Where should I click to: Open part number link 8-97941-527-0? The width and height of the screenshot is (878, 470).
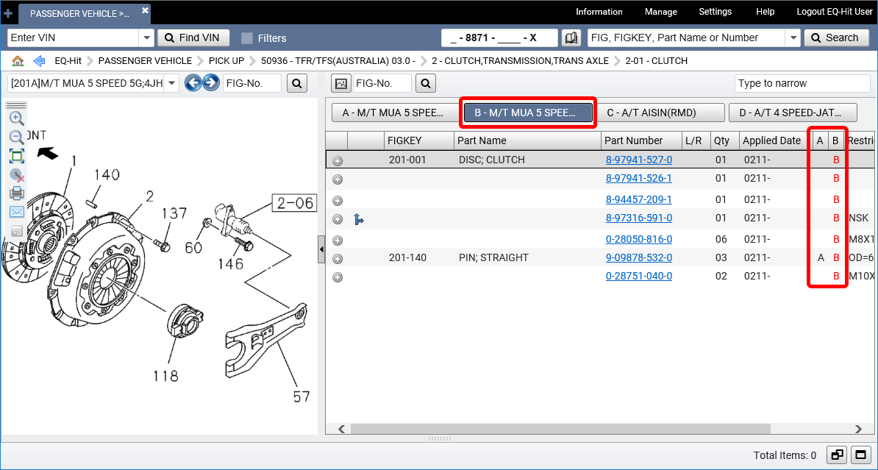click(639, 160)
